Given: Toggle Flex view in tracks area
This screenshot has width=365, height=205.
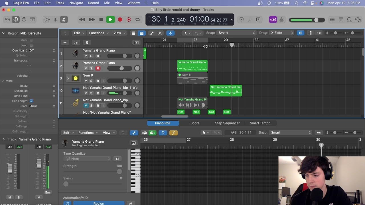Looking at the screenshot, I should pos(160,33).
